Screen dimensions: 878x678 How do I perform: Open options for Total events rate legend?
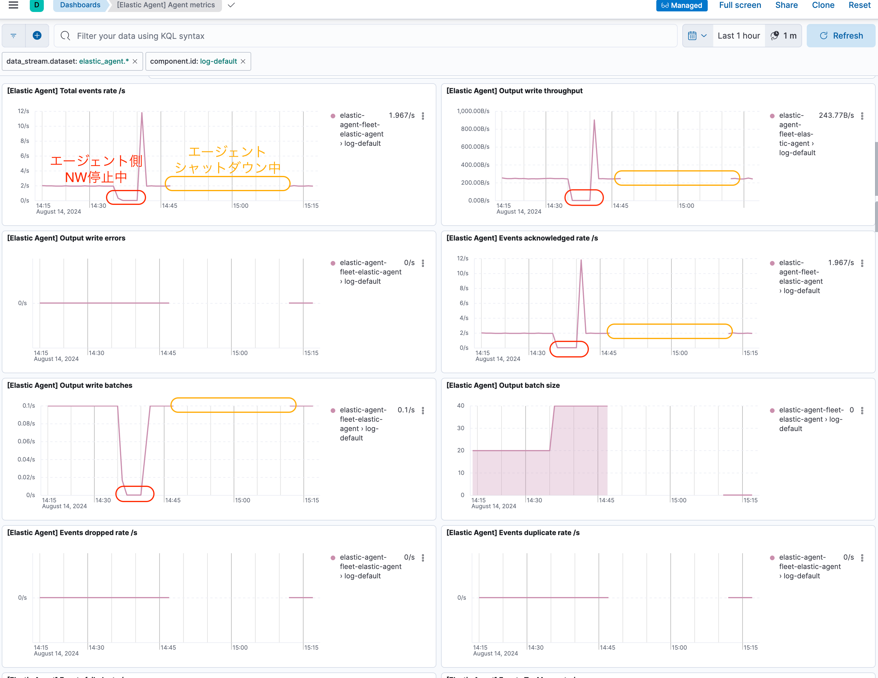tap(423, 116)
